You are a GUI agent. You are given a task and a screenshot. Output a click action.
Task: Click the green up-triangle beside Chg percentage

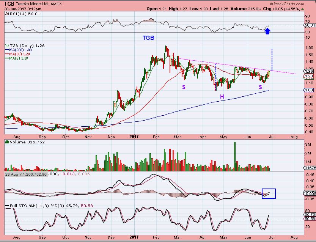pos(303,9)
